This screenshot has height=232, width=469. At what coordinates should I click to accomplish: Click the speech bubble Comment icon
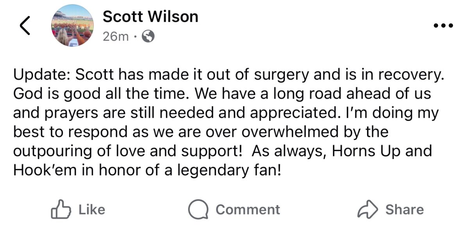(198, 210)
